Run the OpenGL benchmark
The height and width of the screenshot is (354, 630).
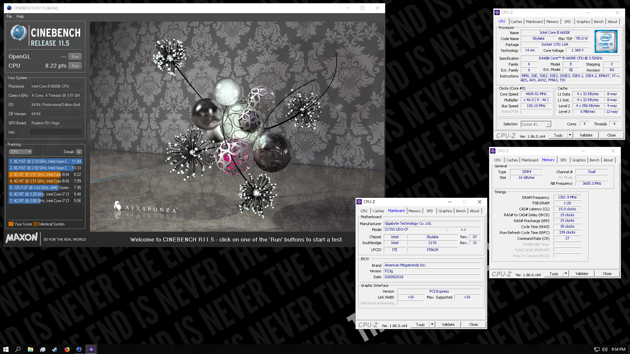[x=75, y=57]
